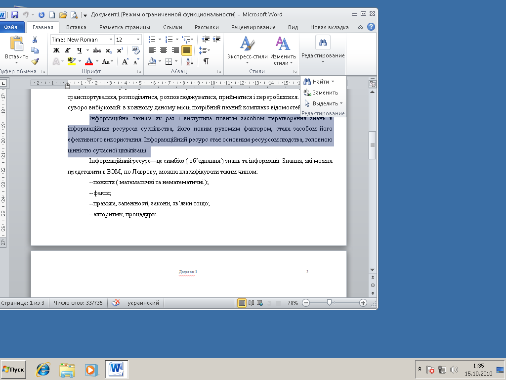The height and width of the screenshot is (380, 506).
Task: Center align the paragraph
Action: point(164,50)
